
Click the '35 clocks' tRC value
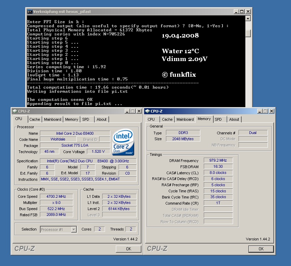pyautogui.click(x=218, y=197)
